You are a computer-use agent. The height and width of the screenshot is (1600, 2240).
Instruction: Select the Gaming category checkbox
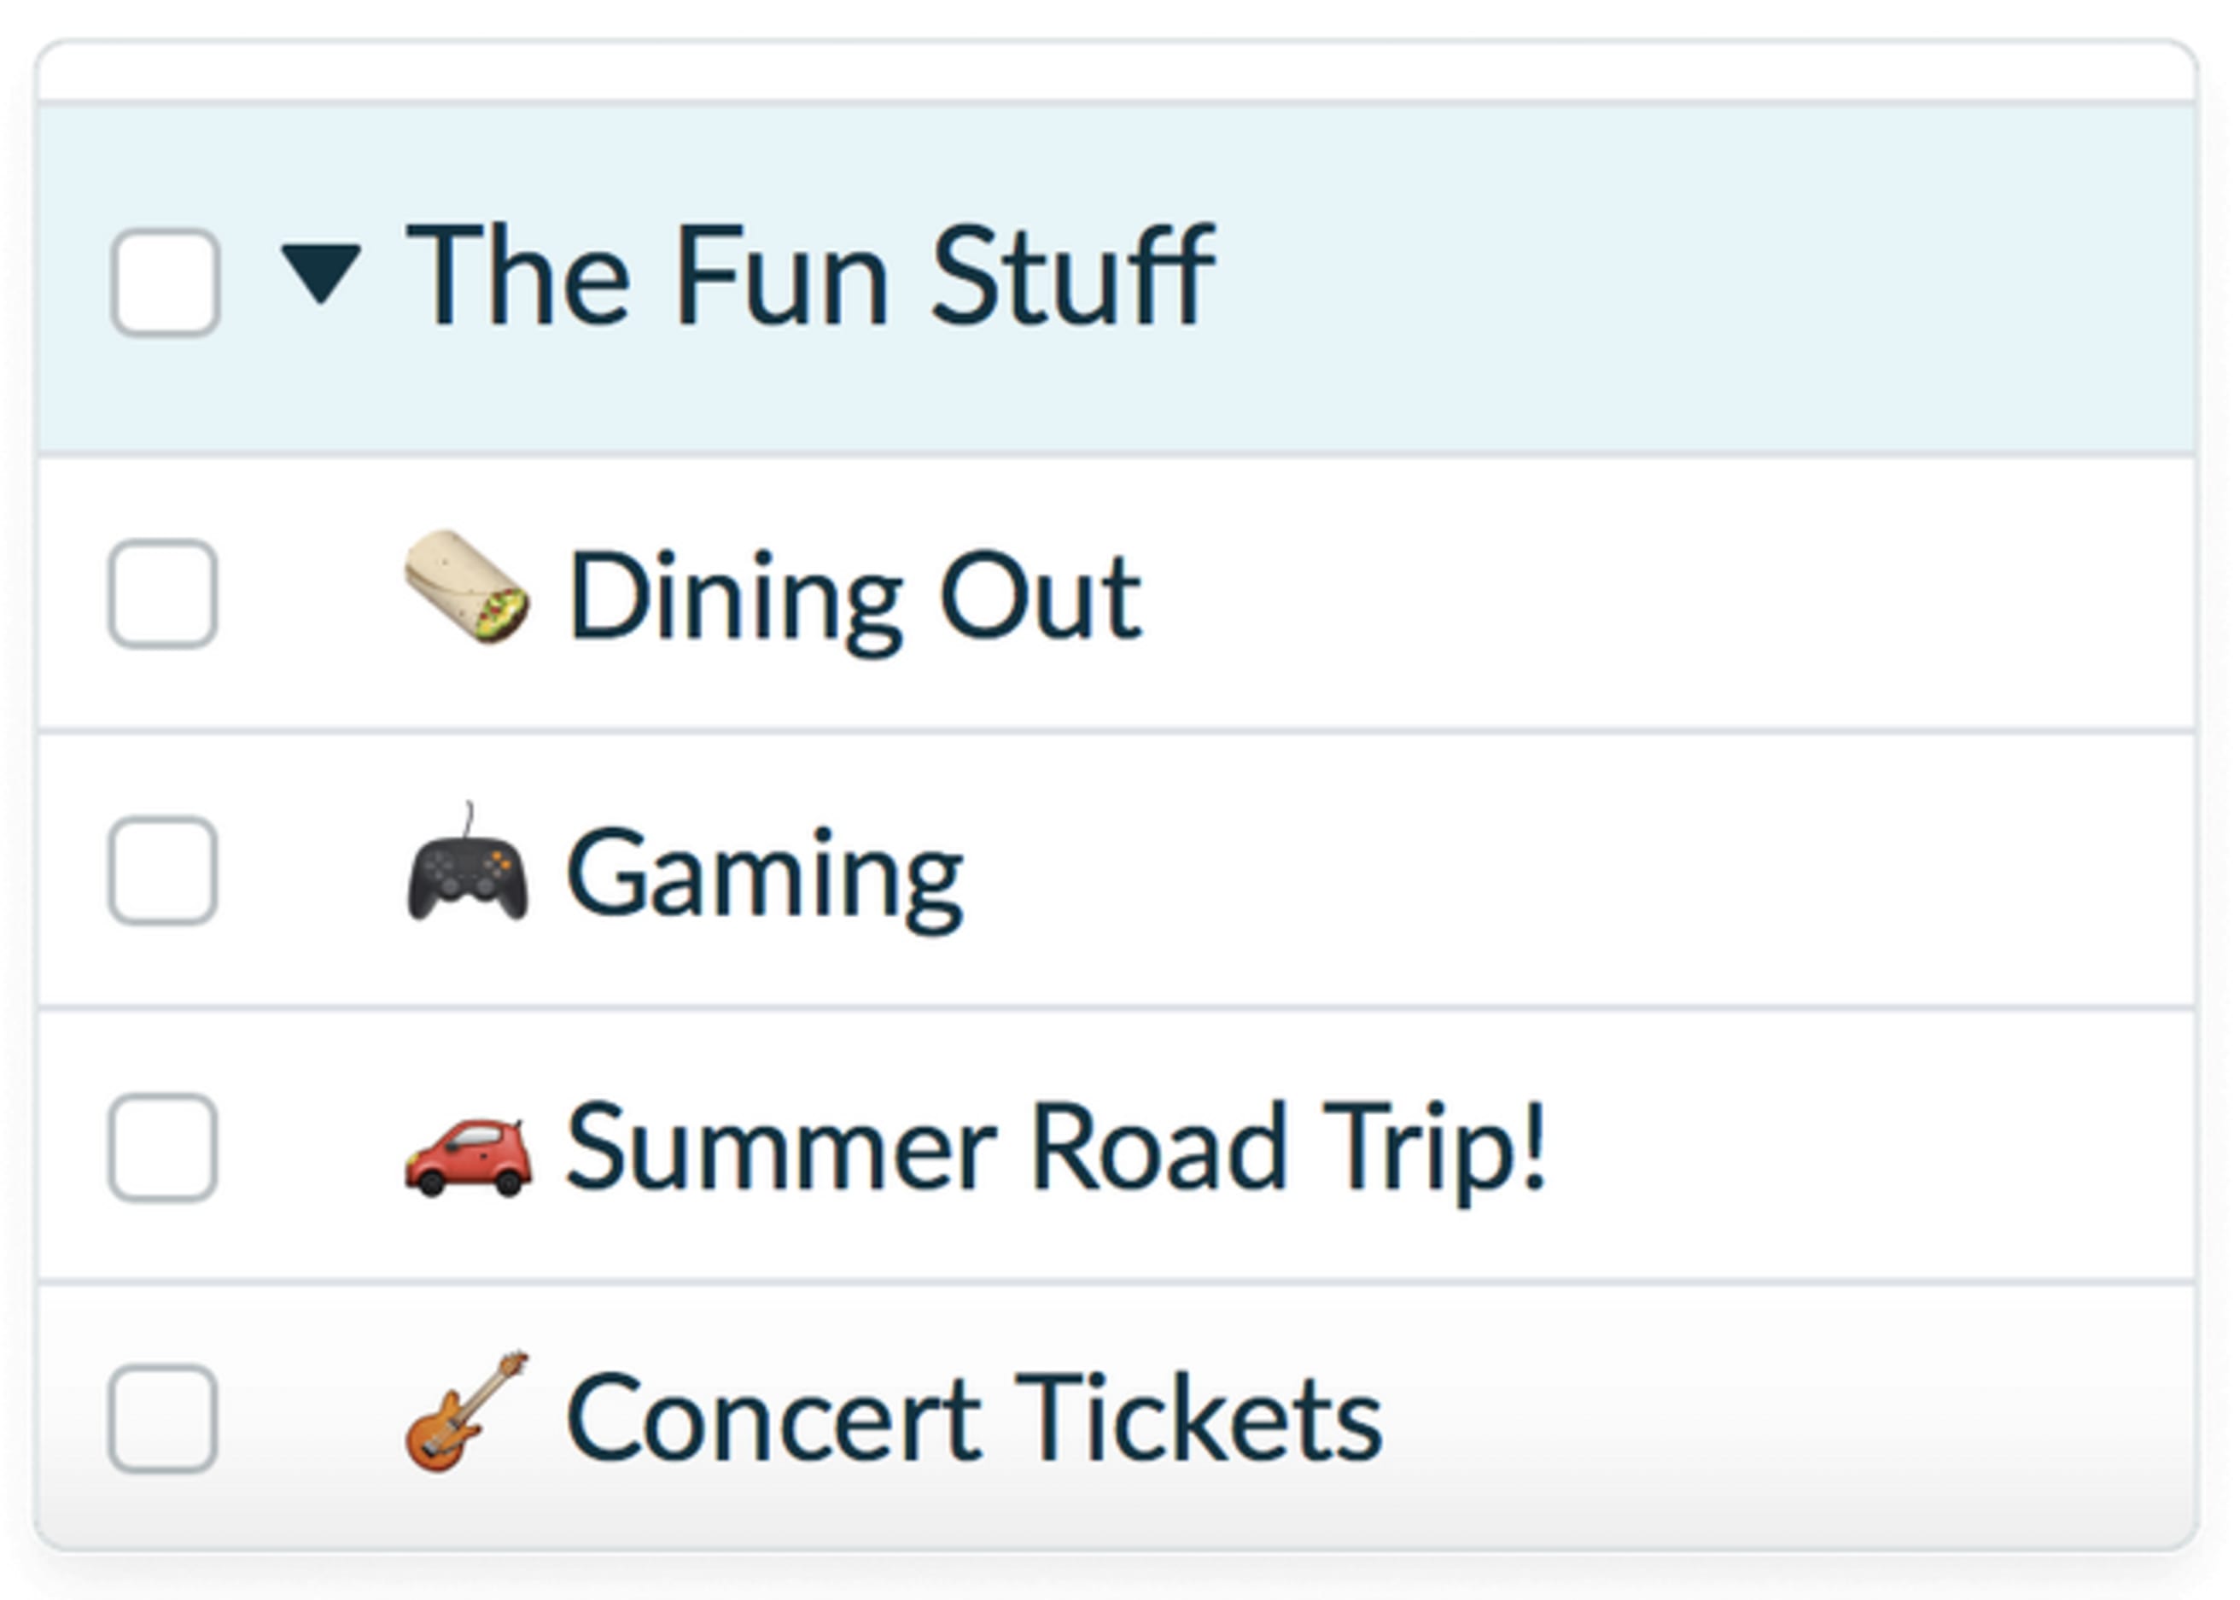pos(162,870)
